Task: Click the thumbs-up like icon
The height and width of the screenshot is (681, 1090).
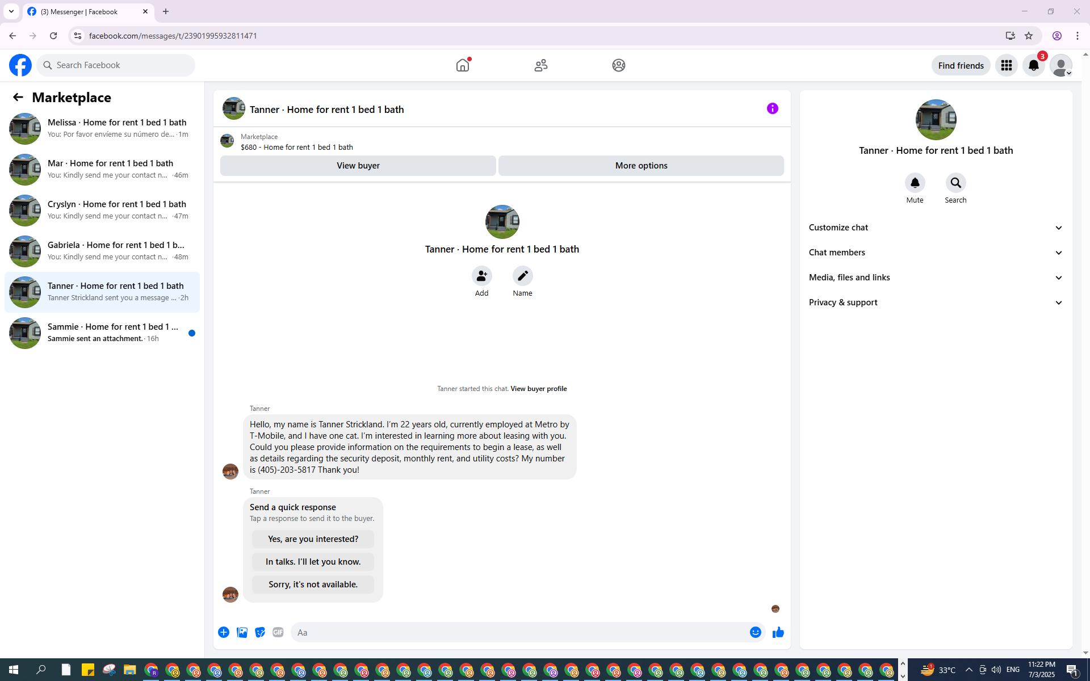Action: 778,632
